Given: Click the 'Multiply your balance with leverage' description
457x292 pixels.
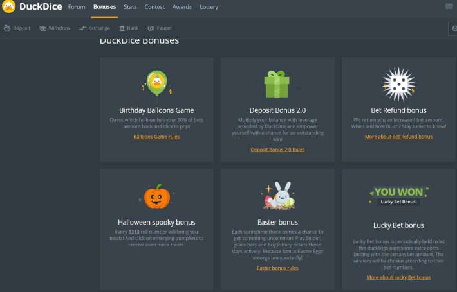Looking at the screenshot, I should click(x=277, y=130).
